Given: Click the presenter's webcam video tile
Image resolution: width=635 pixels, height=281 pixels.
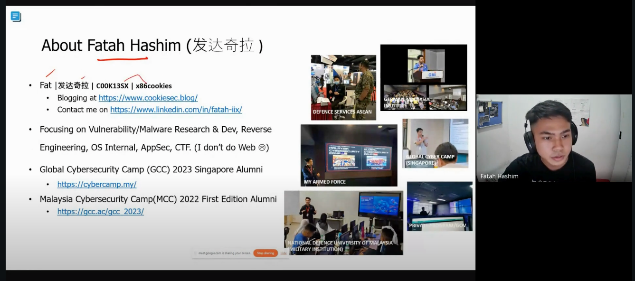Looking at the screenshot, I should tap(548, 138).
